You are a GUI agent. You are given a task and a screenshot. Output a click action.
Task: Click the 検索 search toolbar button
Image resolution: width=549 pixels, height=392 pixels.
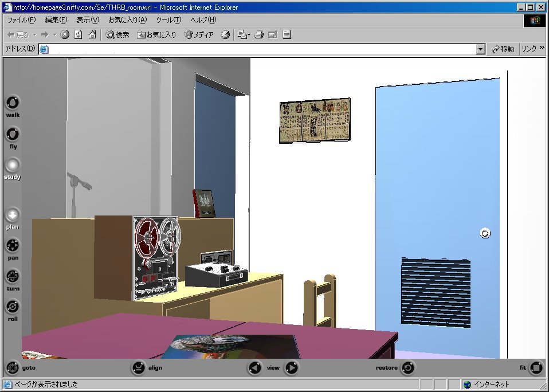coord(117,35)
